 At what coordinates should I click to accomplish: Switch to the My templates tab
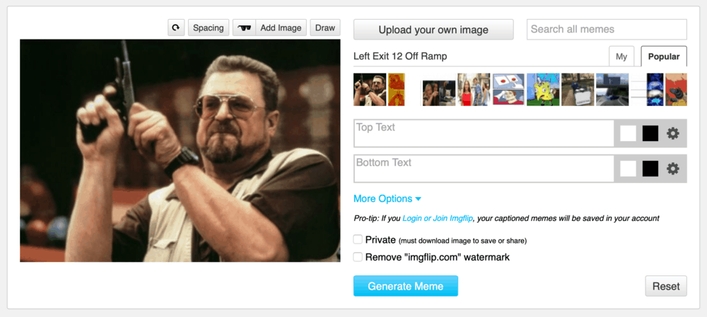click(x=621, y=56)
